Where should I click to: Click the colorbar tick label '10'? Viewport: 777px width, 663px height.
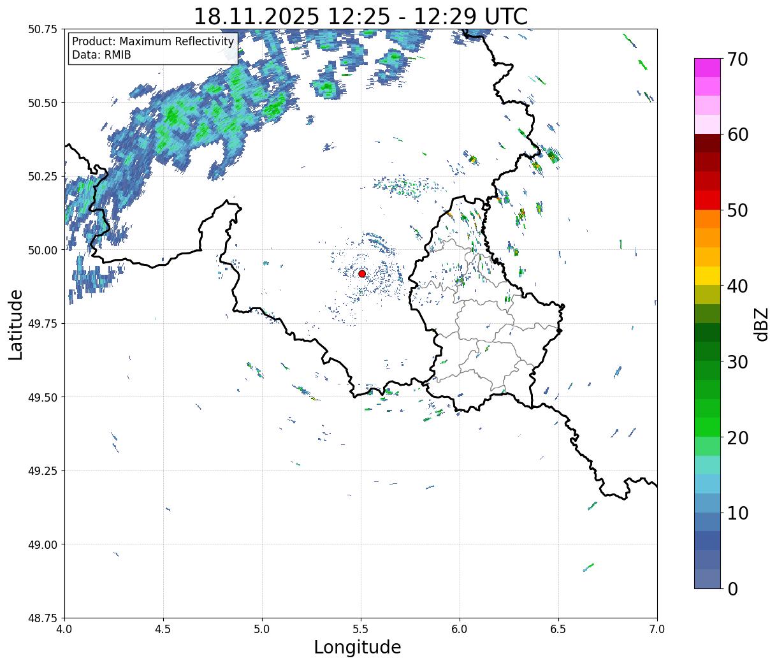(x=737, y=513)
